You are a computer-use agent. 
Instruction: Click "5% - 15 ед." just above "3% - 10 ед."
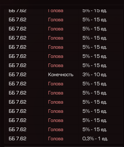point(95,65)
